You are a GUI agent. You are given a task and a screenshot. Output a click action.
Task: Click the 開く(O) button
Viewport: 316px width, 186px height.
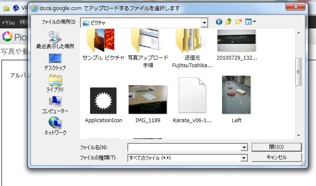(276, 147)
